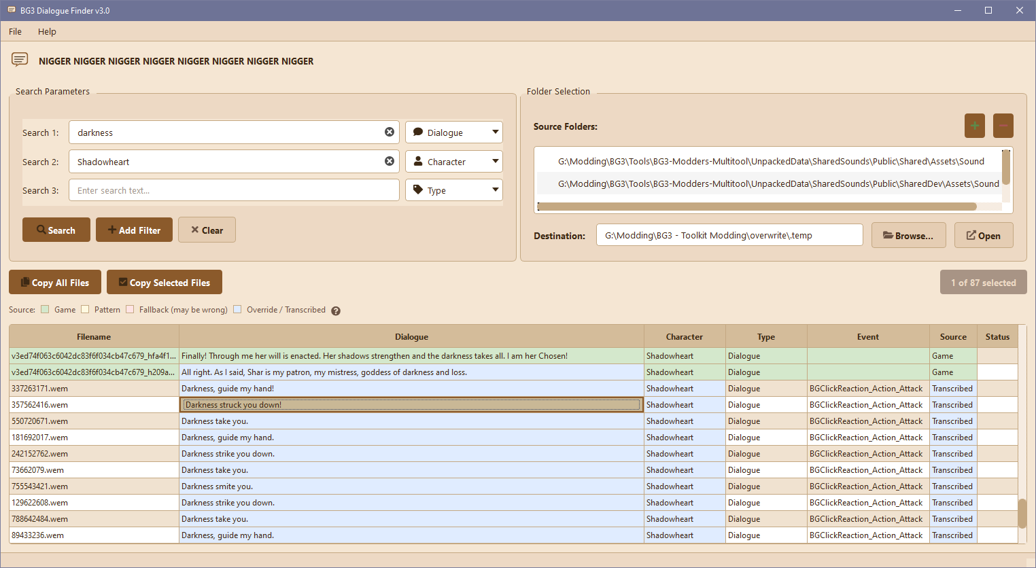Select filename 89433236.wem
The width and height of the screenshot is (1036, 568).
tap(94, 535)
